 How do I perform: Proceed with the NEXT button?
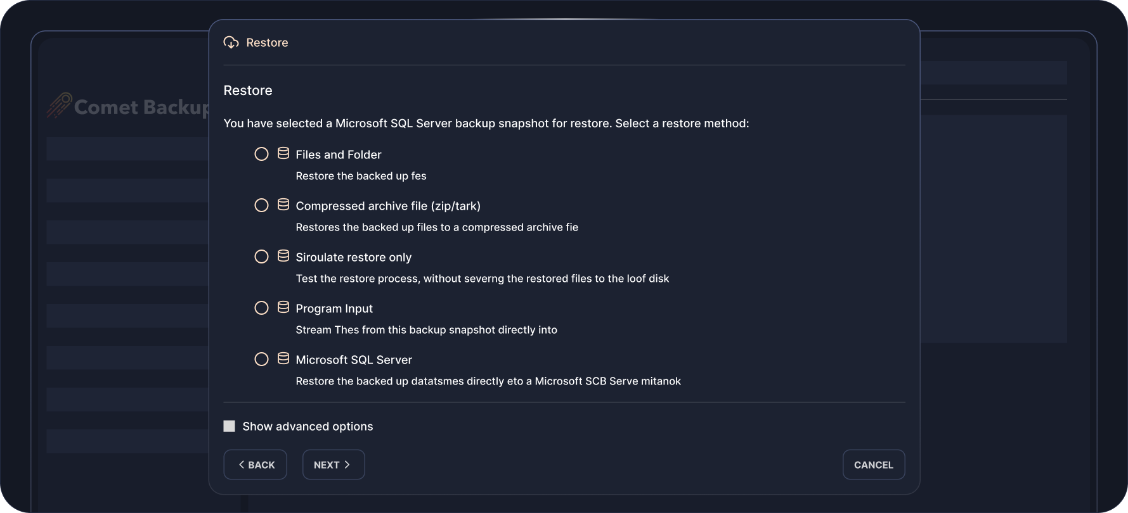coord(334,465)
